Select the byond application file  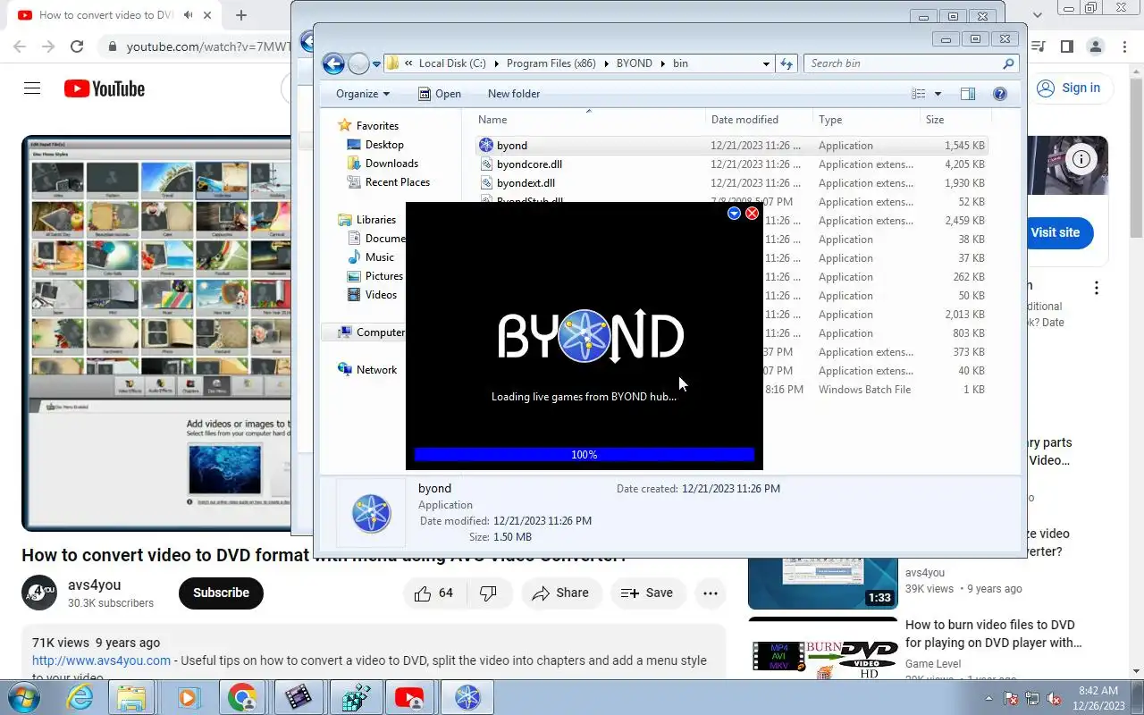[511, 146]
